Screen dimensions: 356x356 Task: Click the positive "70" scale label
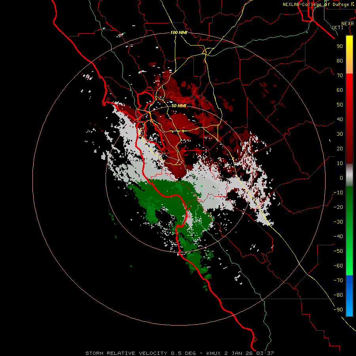coord(340,76)
